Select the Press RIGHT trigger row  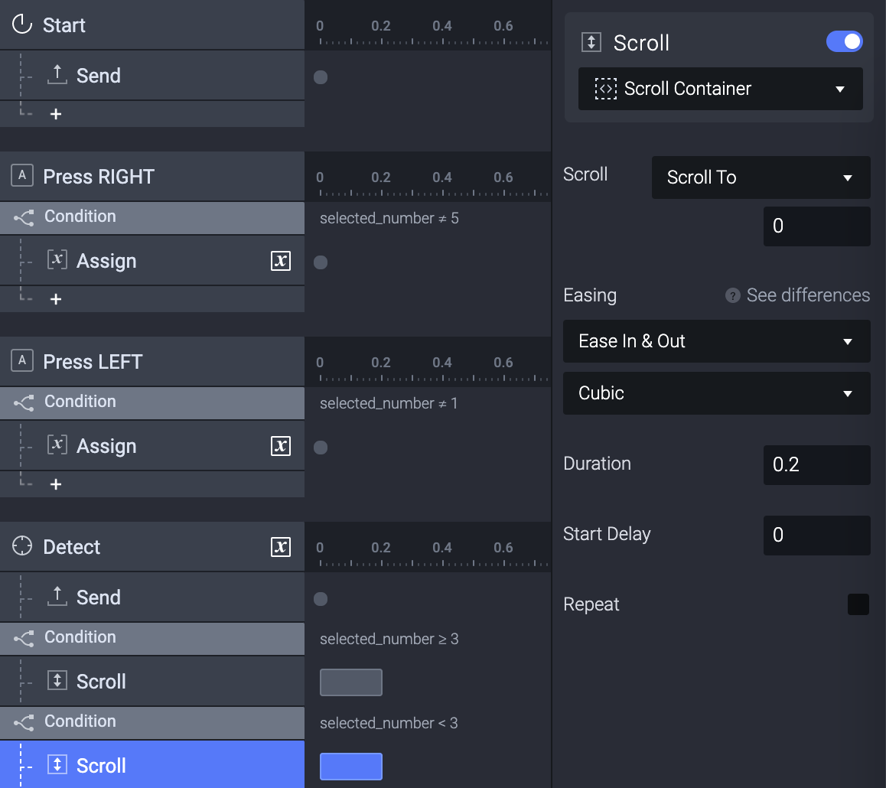tap(152, 176)
